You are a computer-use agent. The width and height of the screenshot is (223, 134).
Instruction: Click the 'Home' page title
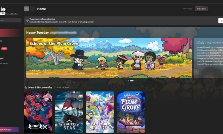click(x=41, y=9)
